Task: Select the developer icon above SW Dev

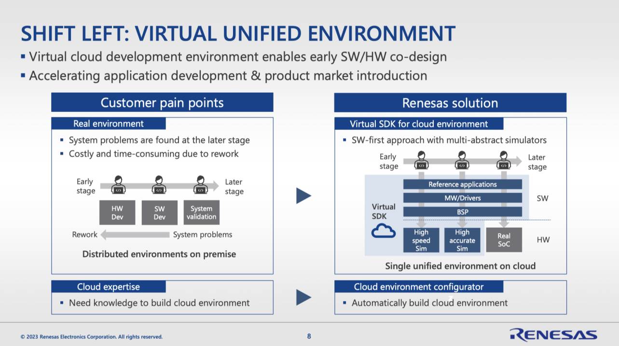Action: (x=159, y=185)
